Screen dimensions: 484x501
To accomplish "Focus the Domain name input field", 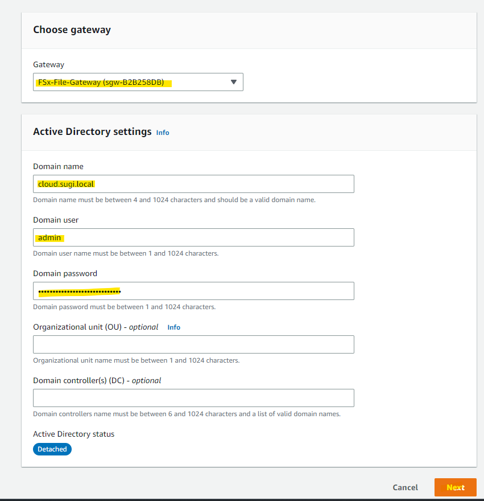I will (193, 183).
